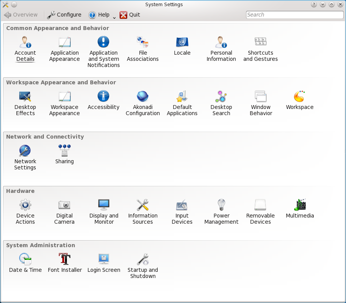Click the Configure toolbar button

(x=64, y=15)
